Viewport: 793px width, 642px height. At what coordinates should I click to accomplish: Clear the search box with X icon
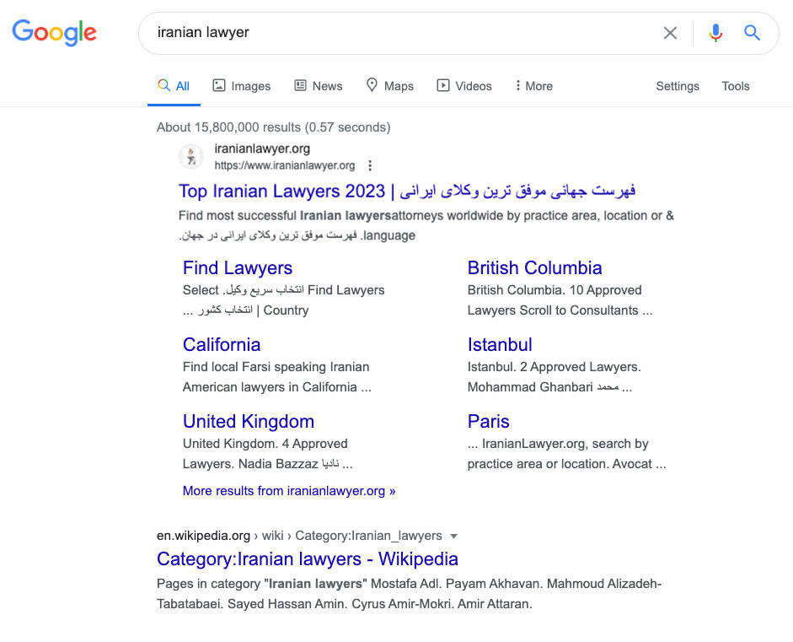point(670,33)
